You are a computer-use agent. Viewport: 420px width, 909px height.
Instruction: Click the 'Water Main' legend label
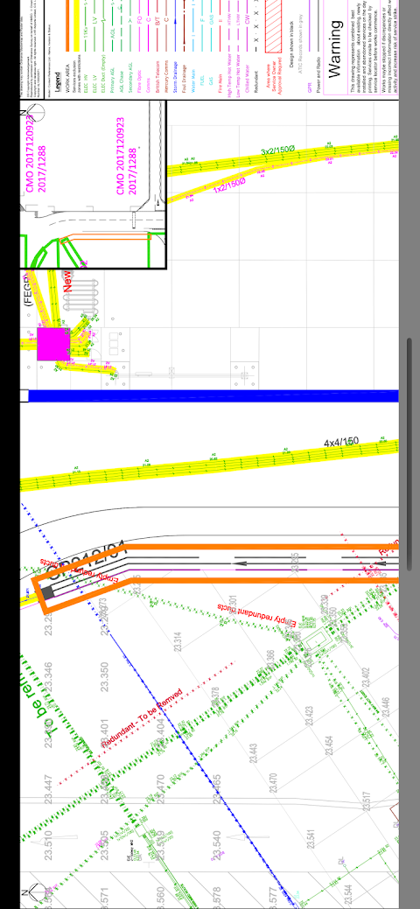click(193, 80)
